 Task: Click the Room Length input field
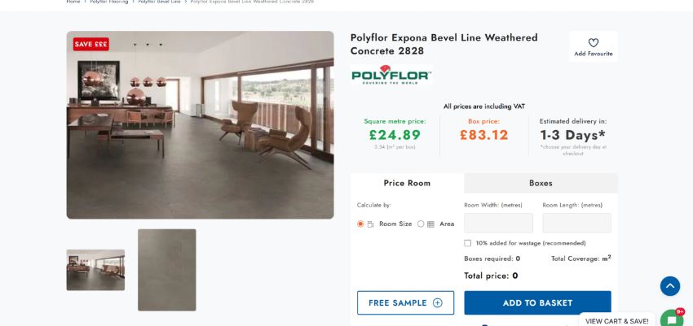(x=576, y=223)
